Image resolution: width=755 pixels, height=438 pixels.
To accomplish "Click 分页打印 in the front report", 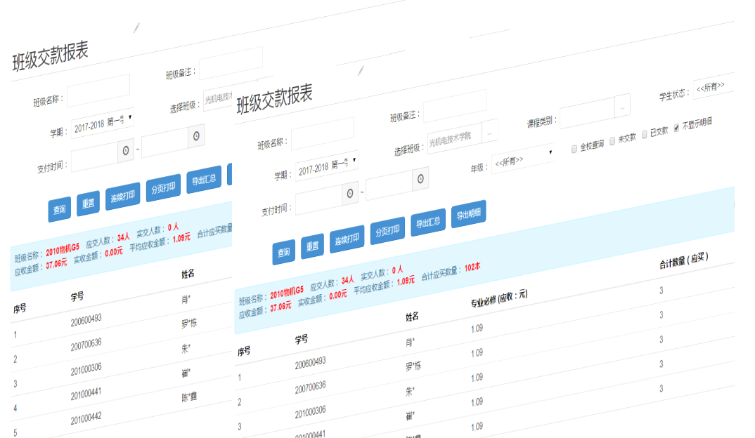I will tap(387, 231).
